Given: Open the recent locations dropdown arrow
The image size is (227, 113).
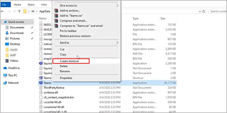Looking at the screenshot, I should pos(15,11).
